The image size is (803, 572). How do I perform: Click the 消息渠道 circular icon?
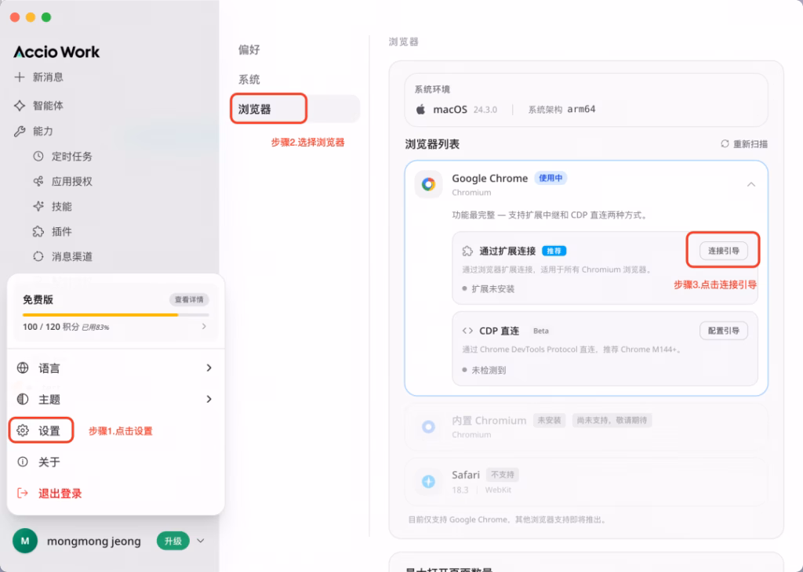coord(38,256)
